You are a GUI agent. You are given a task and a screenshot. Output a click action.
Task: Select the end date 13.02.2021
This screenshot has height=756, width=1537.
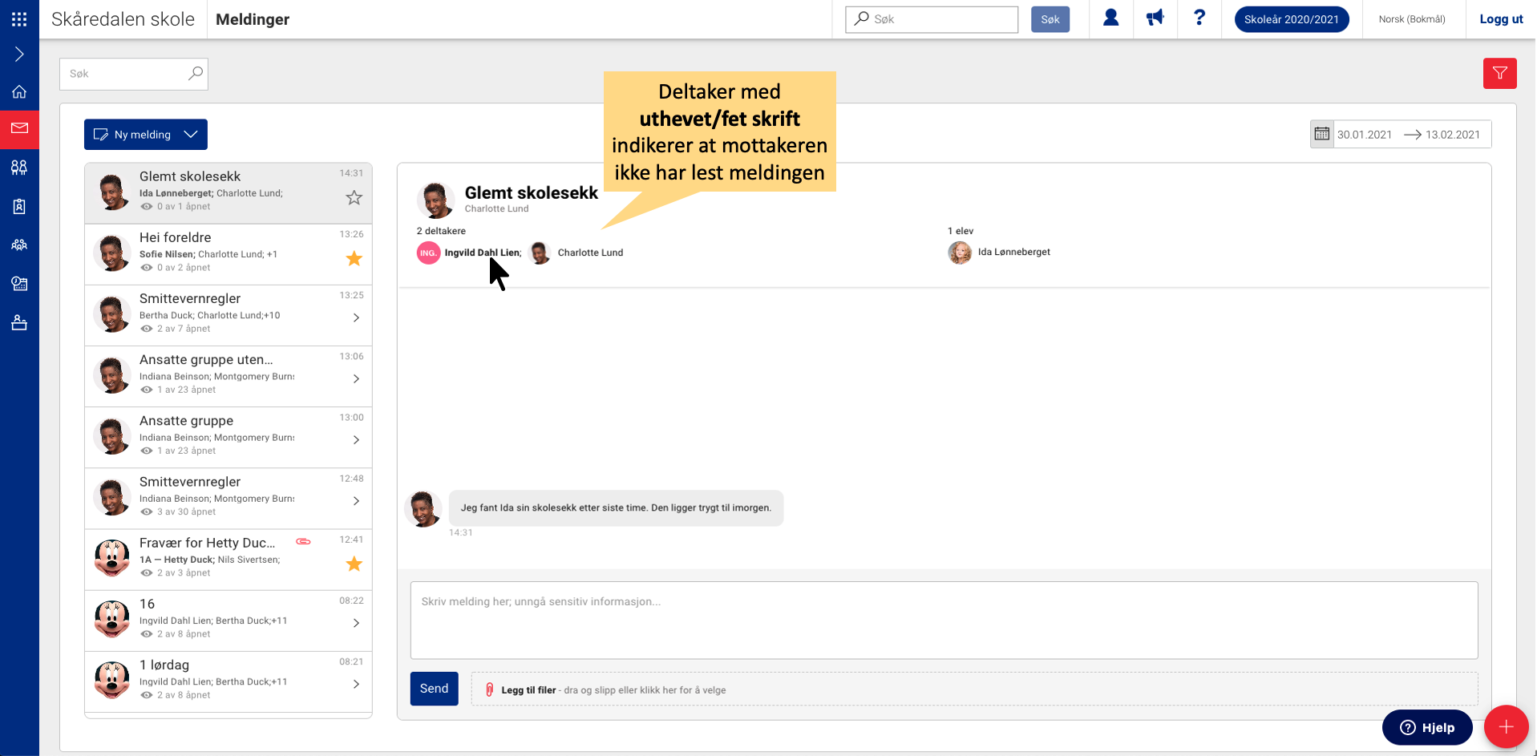pos(1452,135)
